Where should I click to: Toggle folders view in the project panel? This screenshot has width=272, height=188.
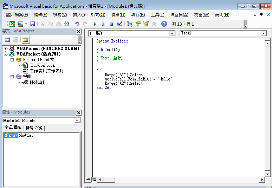[x=26, y=40]
